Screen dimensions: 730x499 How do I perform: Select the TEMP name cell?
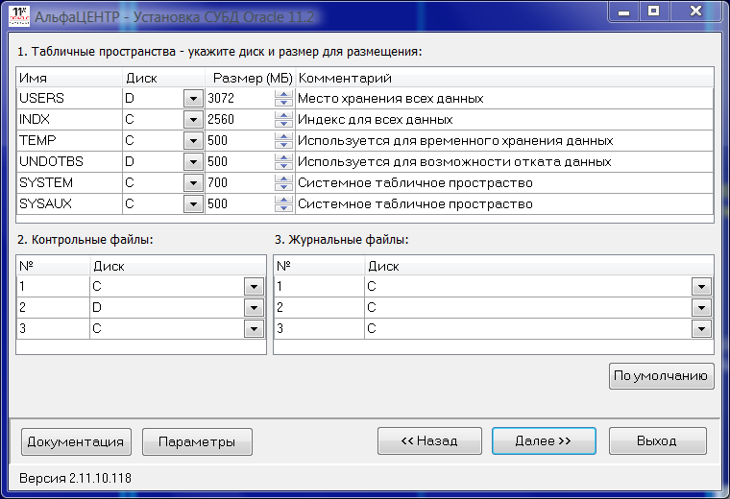click(69, 141)
